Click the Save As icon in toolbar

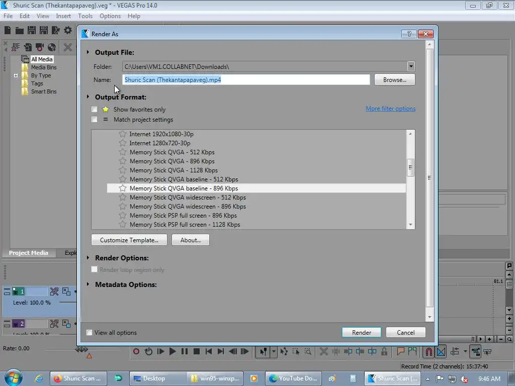coord(44,31)
